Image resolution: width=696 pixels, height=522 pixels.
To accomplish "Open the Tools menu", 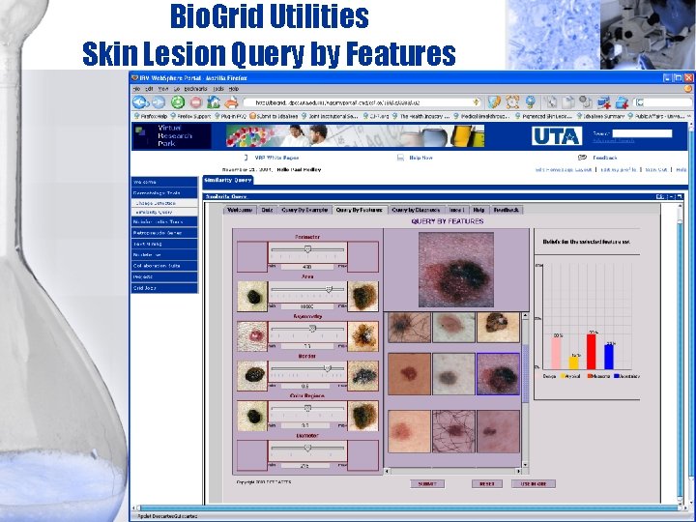I will point(218,89).
